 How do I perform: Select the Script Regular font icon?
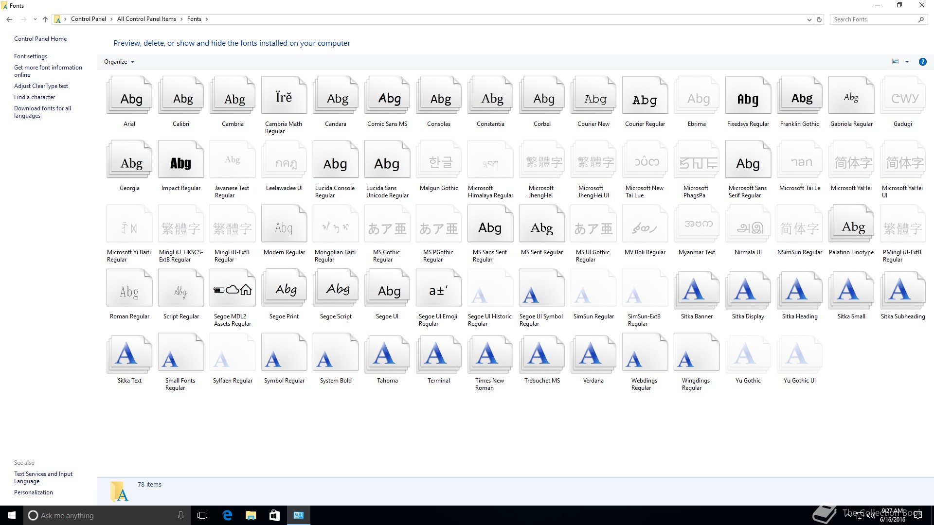pos(181,288)
